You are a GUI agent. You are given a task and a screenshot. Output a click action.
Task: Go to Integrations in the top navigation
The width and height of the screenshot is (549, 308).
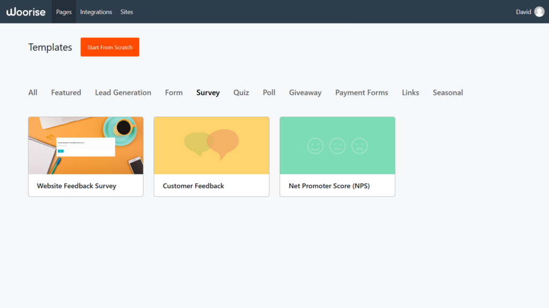[x=96, y=12]
